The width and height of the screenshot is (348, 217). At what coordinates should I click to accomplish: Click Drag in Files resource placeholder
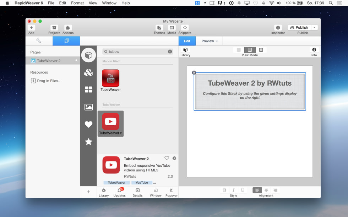(x=46, y=81)
